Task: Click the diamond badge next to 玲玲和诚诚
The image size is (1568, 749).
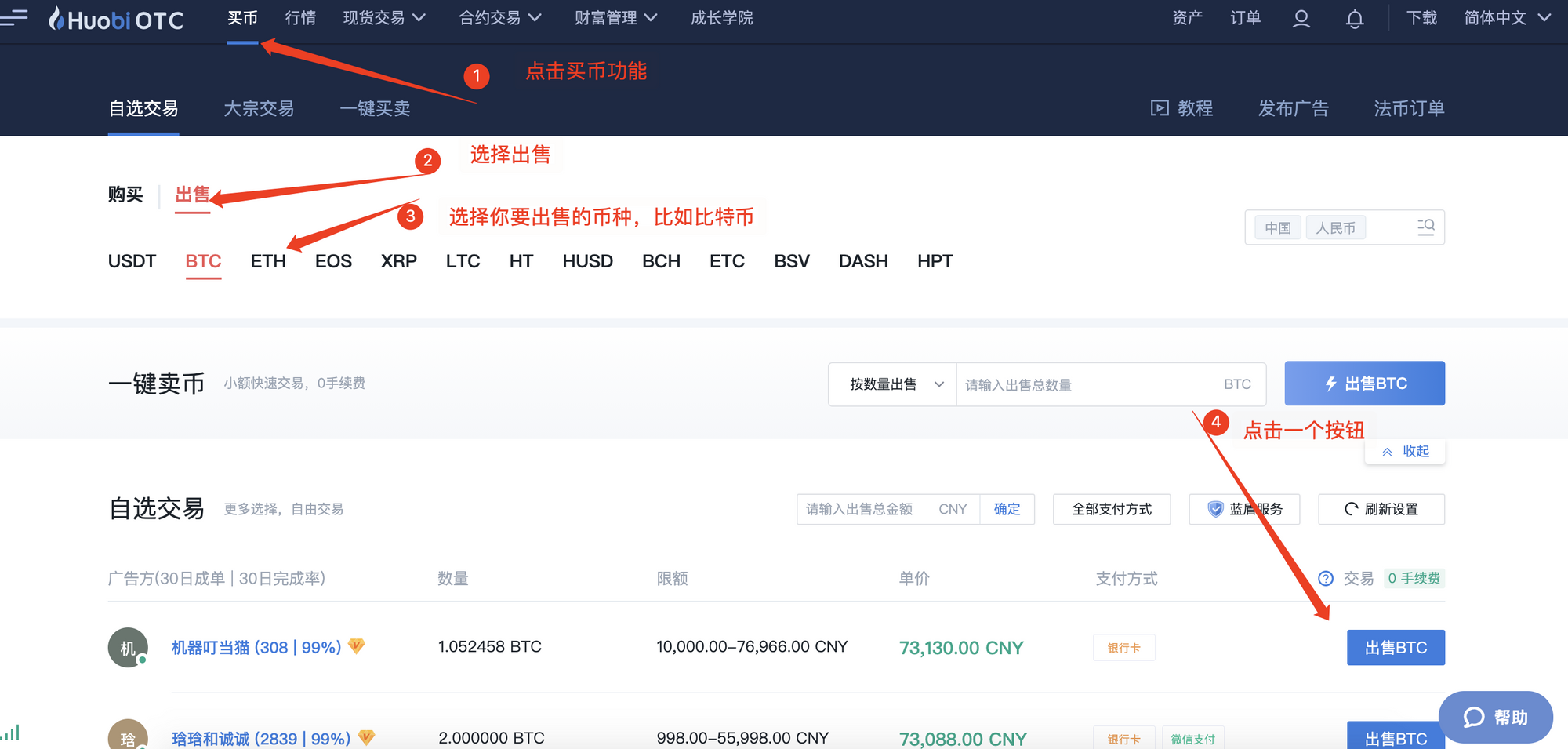Action: pyautogui.click(x=366, y=738)
